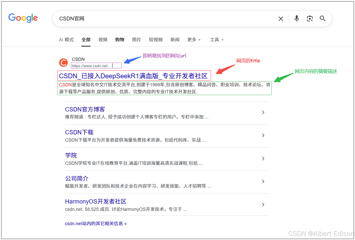Switch to the 新闻 tab

pyautogui.click(x=175, y=39)
